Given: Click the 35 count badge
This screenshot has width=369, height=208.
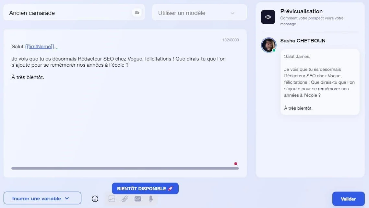Looking at the screenshot, I should coord(137,13).
